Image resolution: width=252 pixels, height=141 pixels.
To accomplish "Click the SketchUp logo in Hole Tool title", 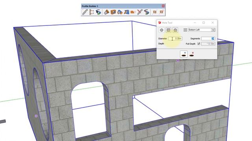I will [159, 23].
